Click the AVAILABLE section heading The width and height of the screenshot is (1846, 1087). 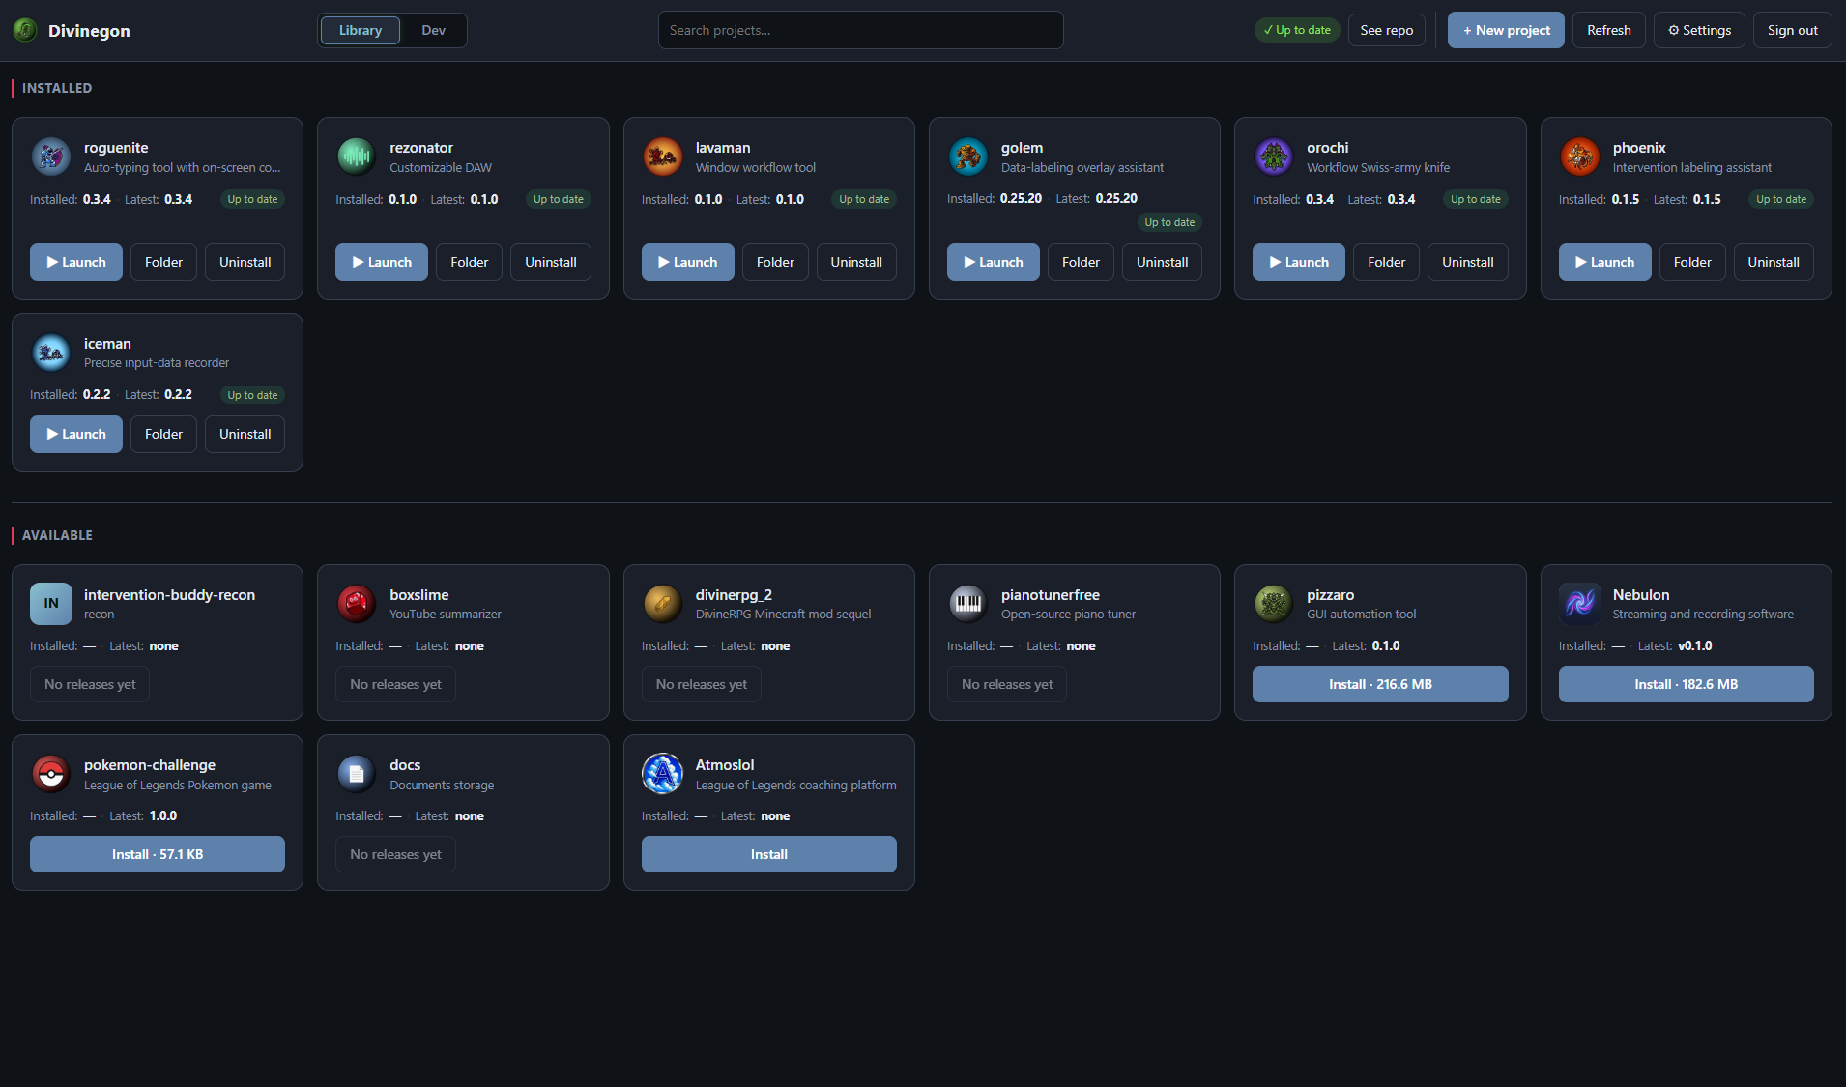tap(57, 535)
